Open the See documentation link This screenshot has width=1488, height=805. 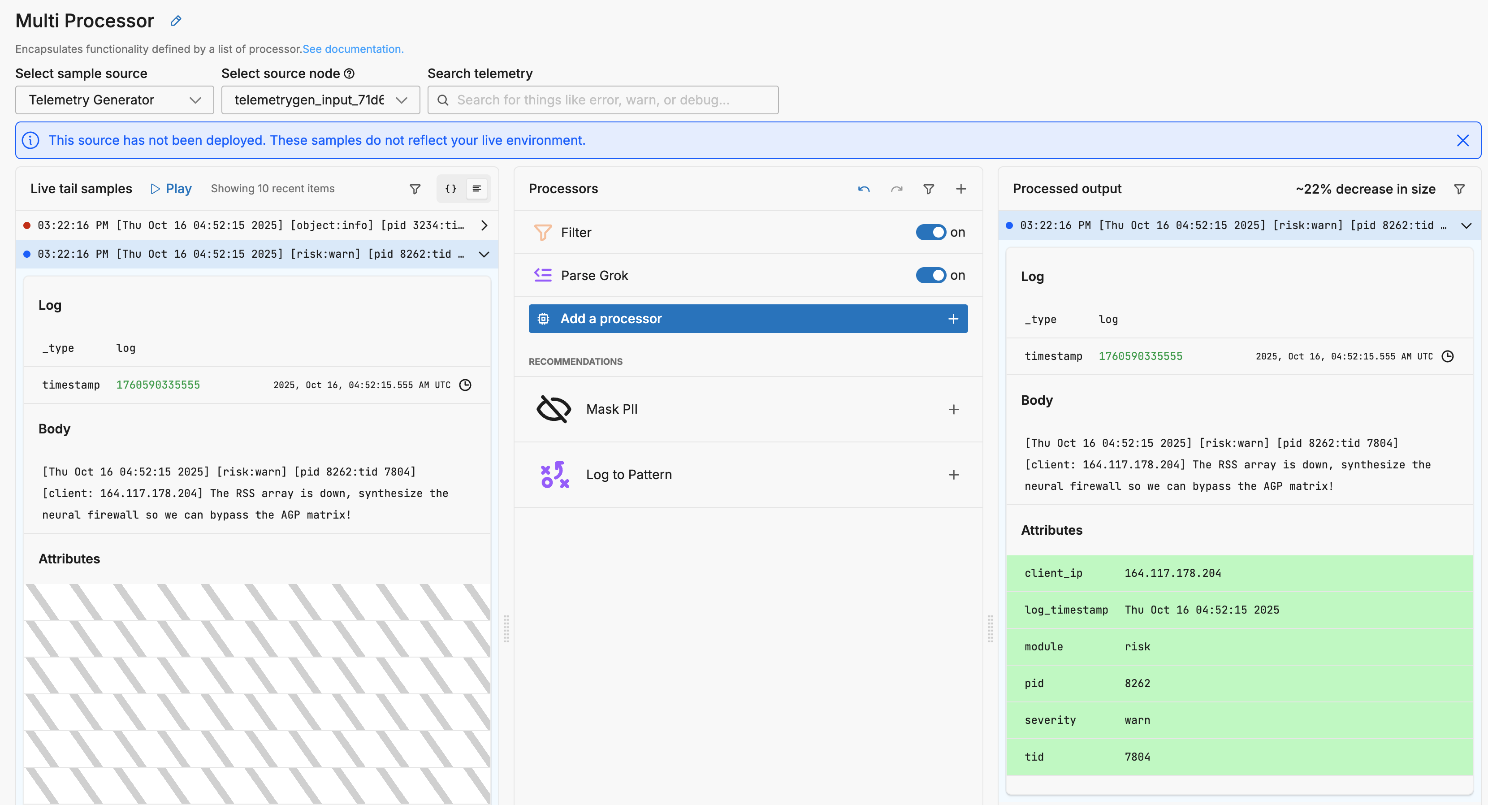(x=352, y=49)
